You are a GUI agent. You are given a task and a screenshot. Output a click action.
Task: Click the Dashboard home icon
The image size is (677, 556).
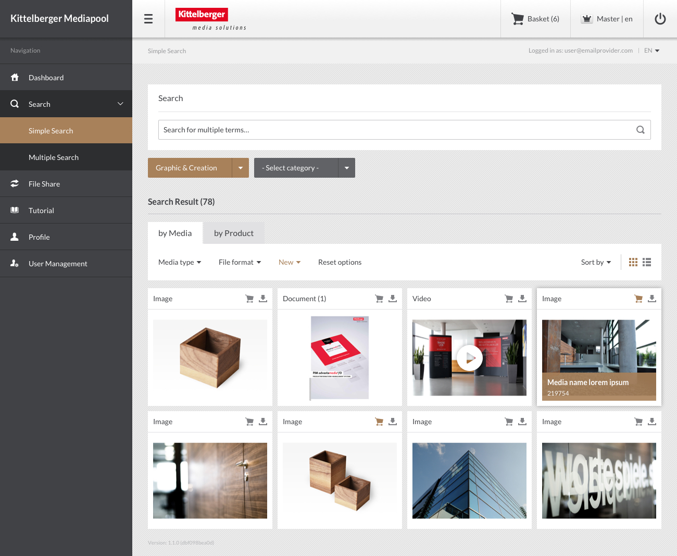(14, 77)
